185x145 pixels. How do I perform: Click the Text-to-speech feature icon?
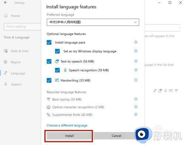pyautogui.click(x=57, y=61)
